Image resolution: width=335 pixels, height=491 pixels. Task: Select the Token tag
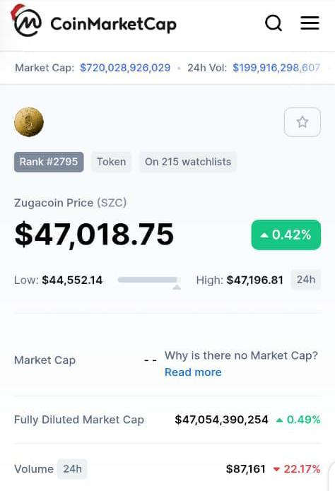tap(111, 162)
